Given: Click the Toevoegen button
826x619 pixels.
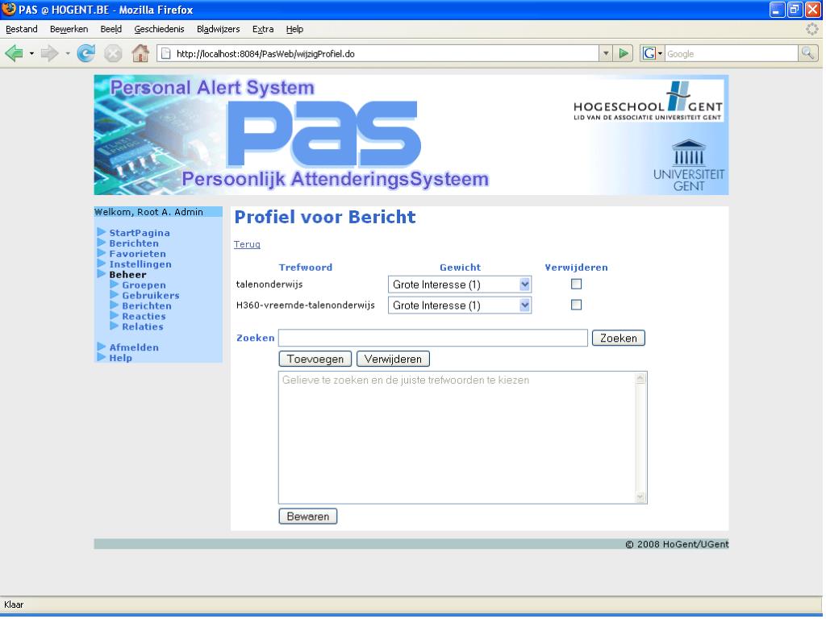Looking at the screenshot, I should [x=315, y=359].
